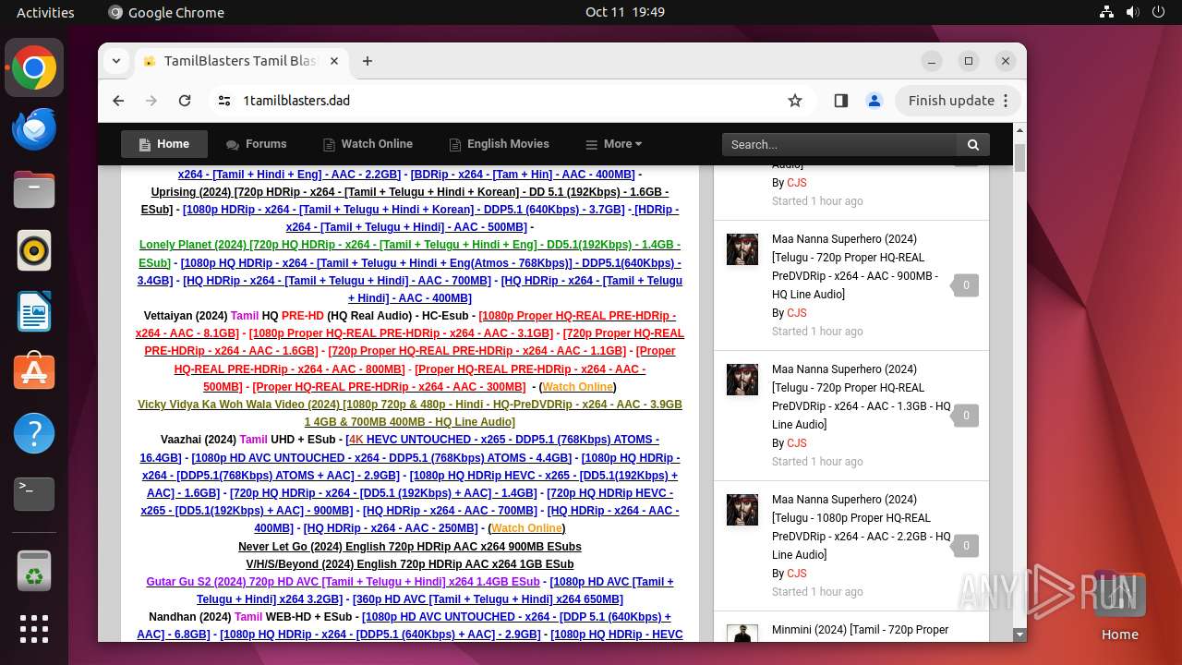The width and height of the screenshot is (1182, 665).
Task: Open Lonely Planet (2024) 720p link
Action: pos(410,254)
